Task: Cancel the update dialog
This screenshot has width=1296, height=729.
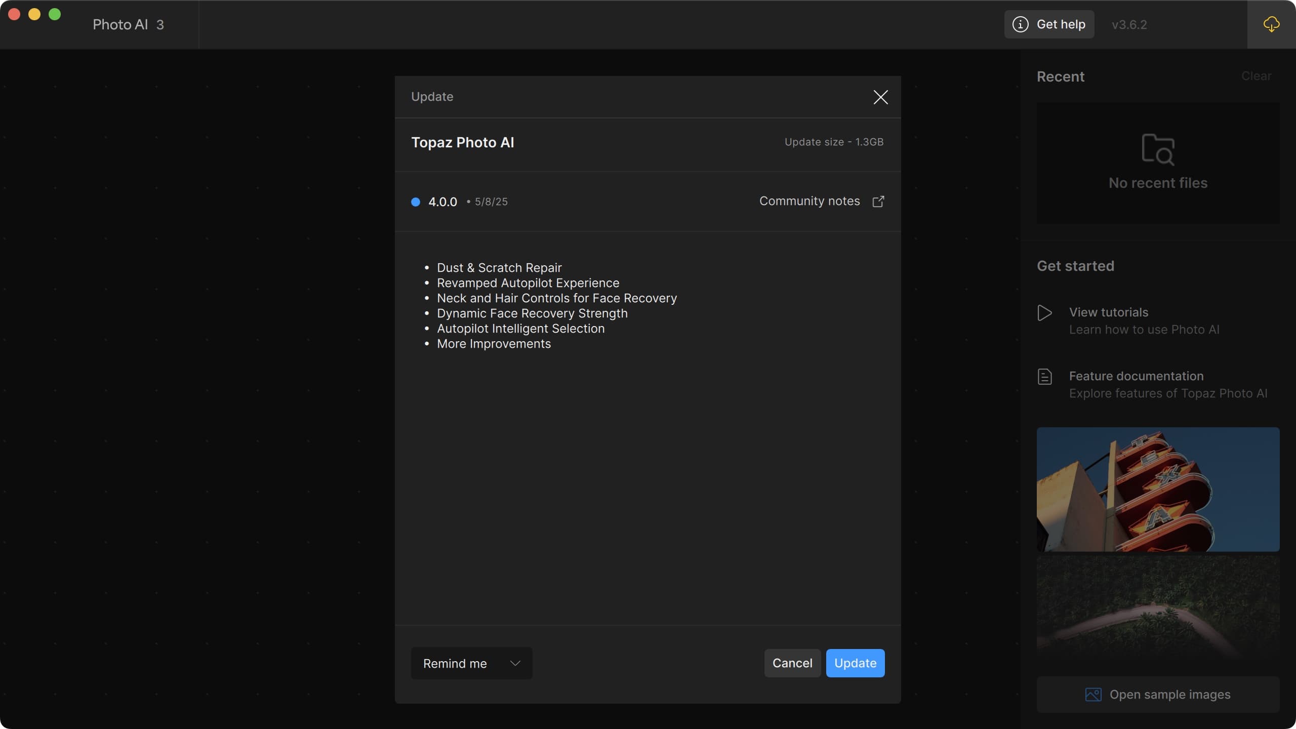Action: (792, 663)
